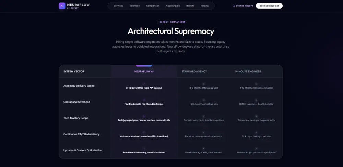Click the check icon above Real-time AI telemetry
Screen dimensions: 343x167
[x=144, y=149]
